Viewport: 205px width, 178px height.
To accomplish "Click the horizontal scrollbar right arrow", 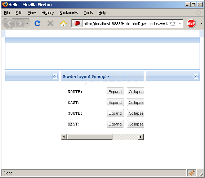I will [141, 137].
